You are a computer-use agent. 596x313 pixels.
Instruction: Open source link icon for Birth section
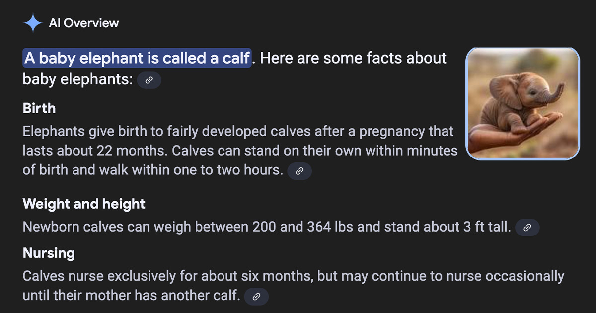tap(299, 171)
